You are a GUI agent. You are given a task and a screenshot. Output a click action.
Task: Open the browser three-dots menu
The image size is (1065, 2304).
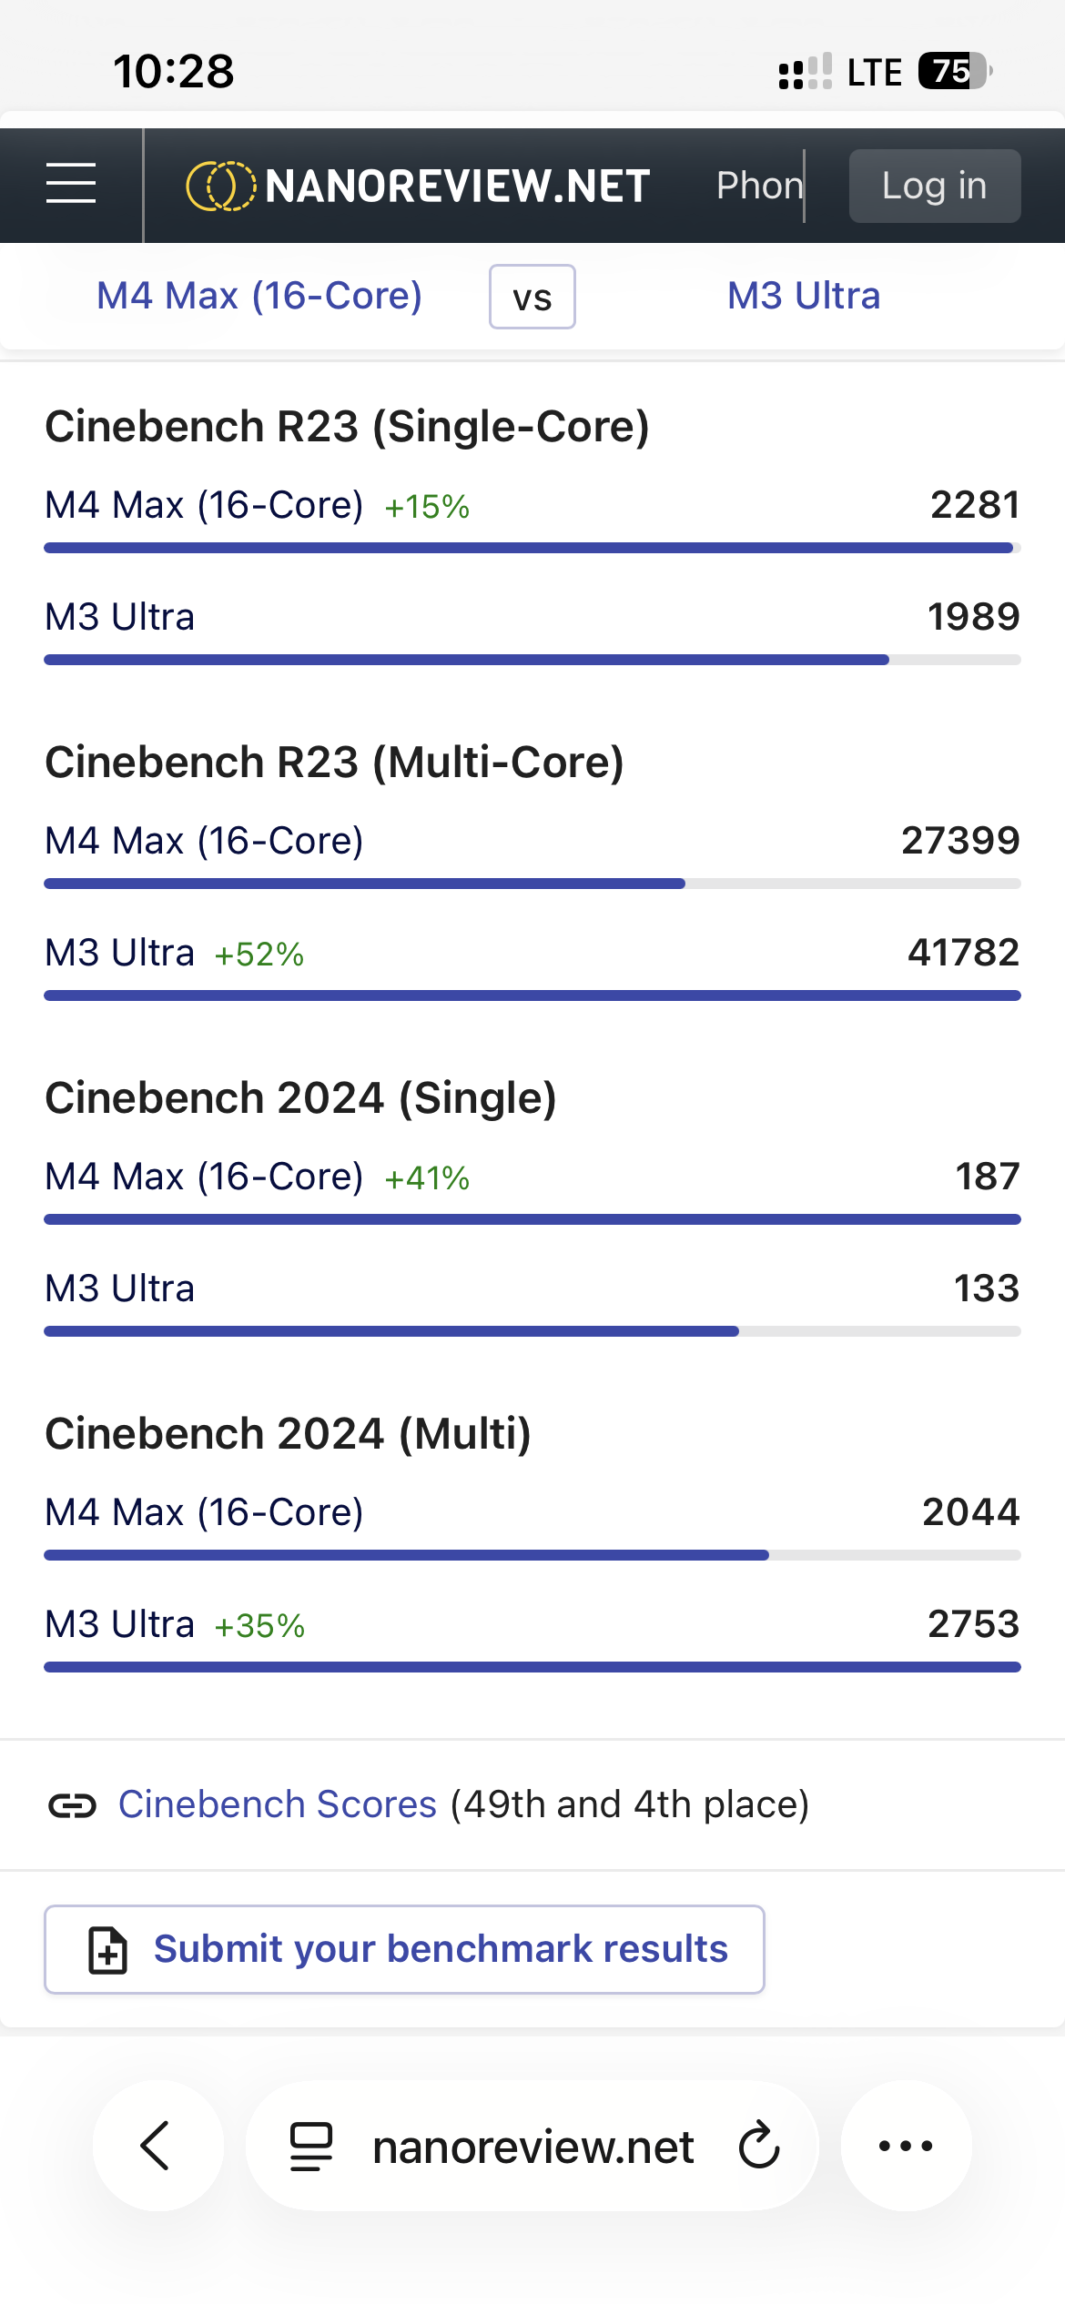pyautogui.click(x=906, y=2146)
